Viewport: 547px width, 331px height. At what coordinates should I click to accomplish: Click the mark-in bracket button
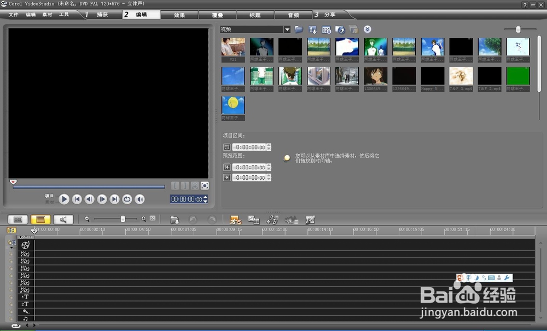coord(175,186)
